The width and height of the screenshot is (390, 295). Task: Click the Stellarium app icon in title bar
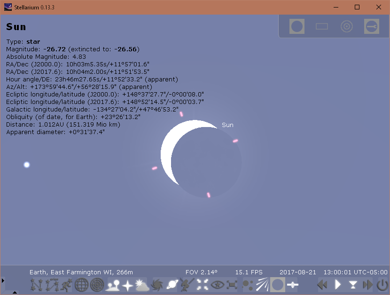8,7
